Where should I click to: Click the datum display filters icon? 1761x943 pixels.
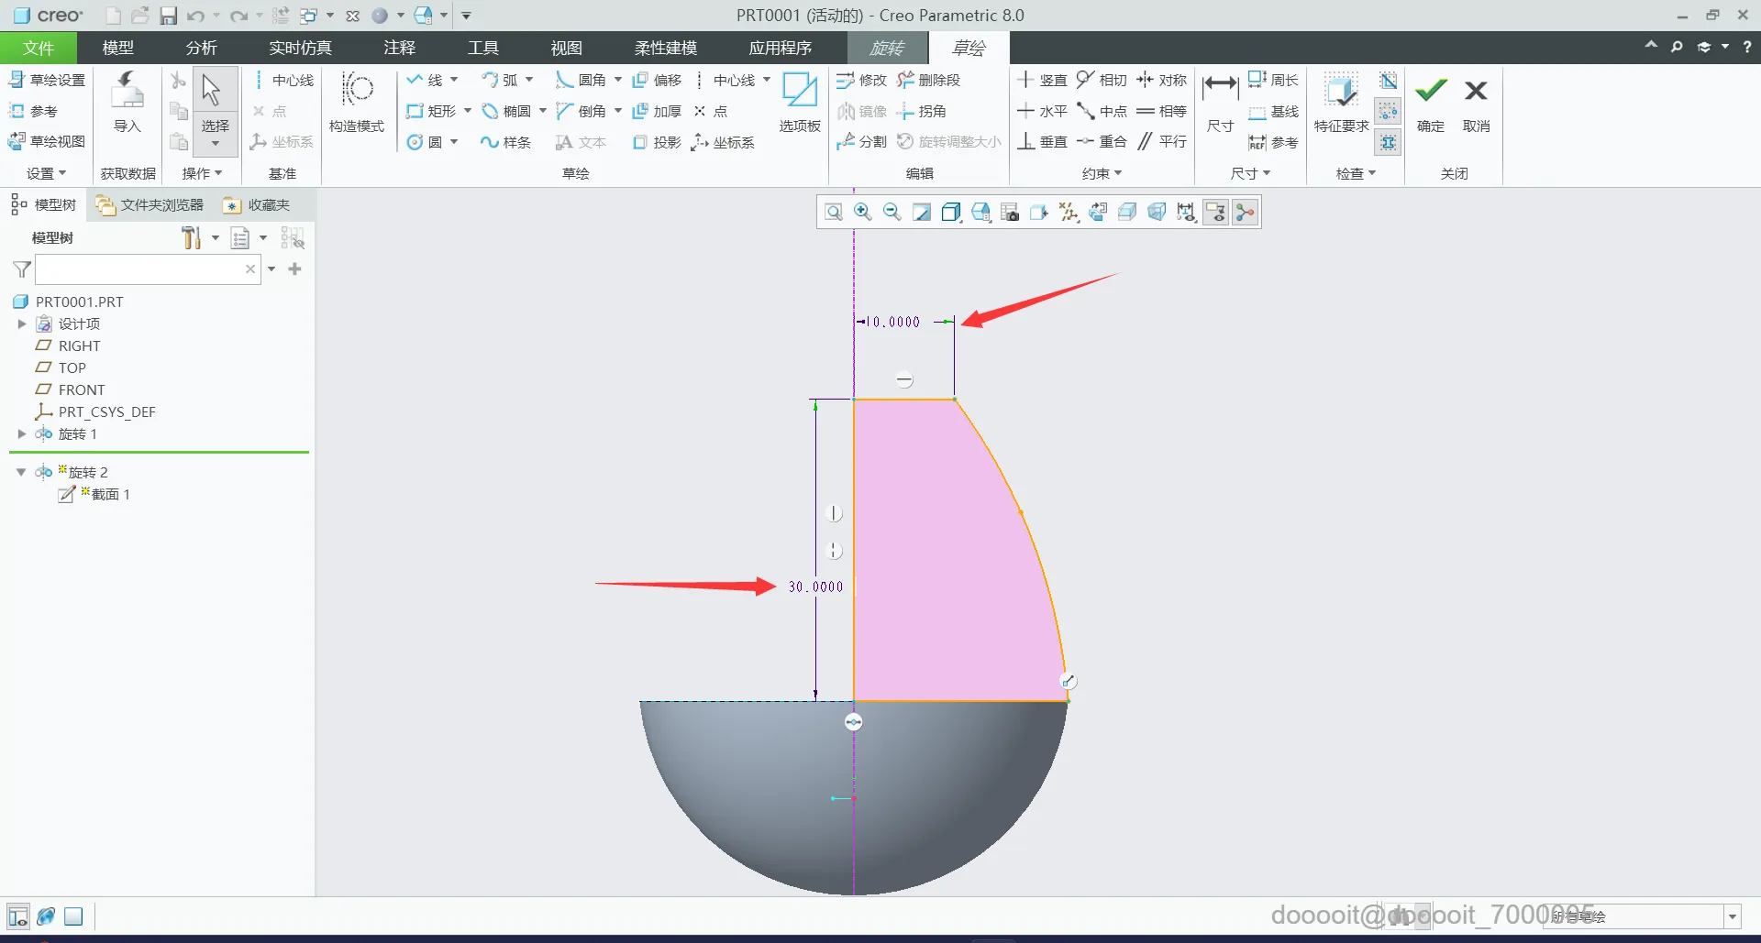point(1069,213)
